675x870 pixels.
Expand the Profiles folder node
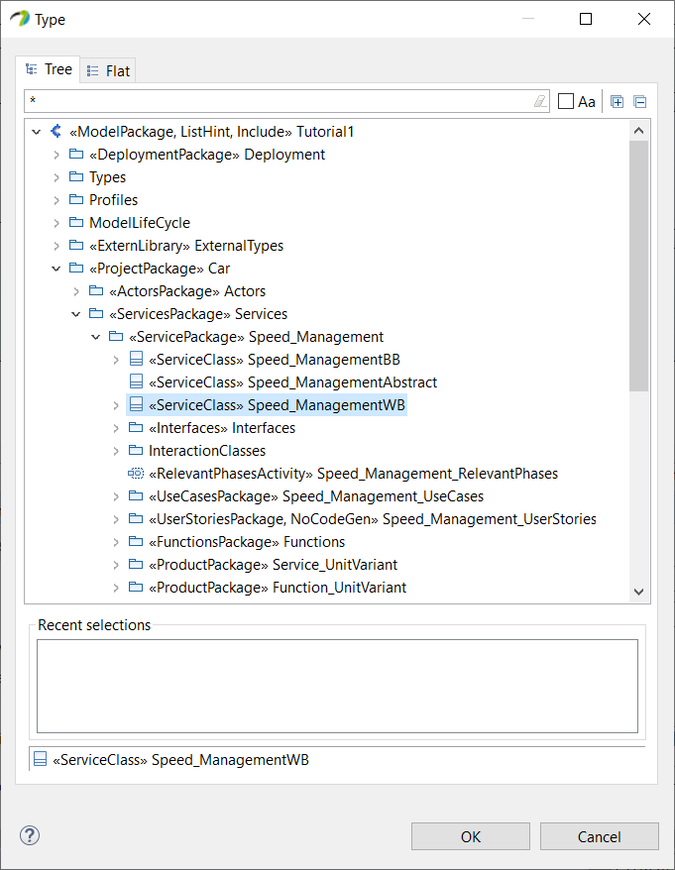click(x=56, y=200)
